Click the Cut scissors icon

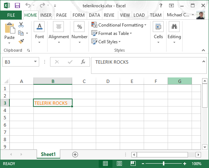tap(21, 25)
